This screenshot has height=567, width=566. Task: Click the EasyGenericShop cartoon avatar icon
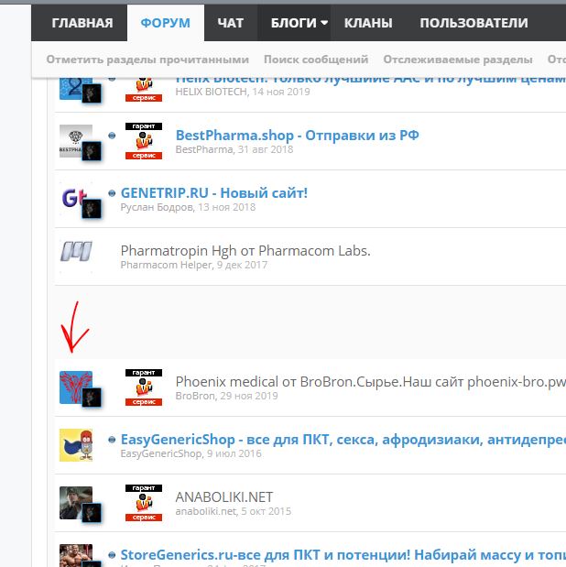[x=75, y=445]
